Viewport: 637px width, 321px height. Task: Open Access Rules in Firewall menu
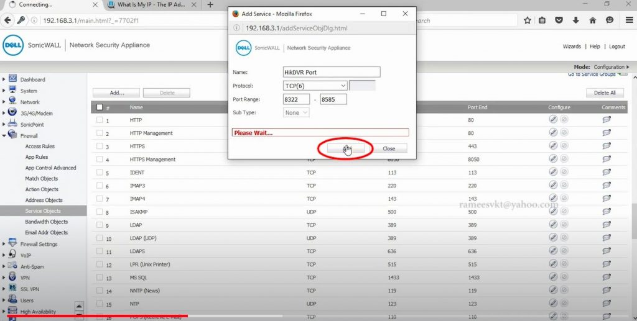coord(40,147)
